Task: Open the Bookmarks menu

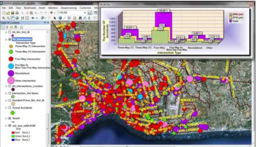Action: coord(30,8)
